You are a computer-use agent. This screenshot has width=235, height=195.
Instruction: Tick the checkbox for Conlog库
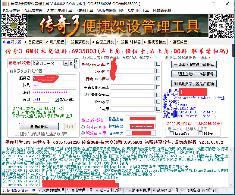click(158, 109)
